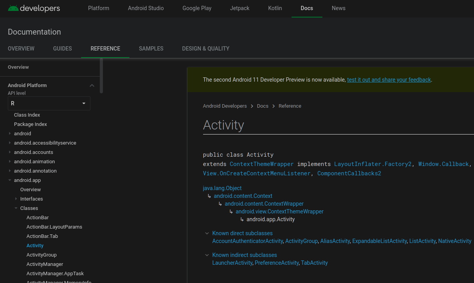This screenshot has width=474, height=283.
Task: Open the Android Studio page
Action: point(146,8)
